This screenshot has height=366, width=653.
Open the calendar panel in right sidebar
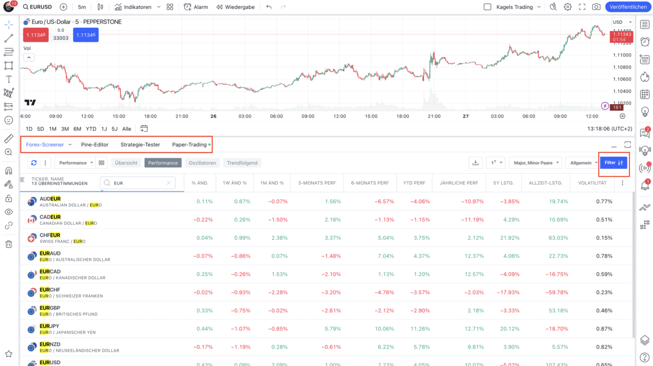point(645,94)
